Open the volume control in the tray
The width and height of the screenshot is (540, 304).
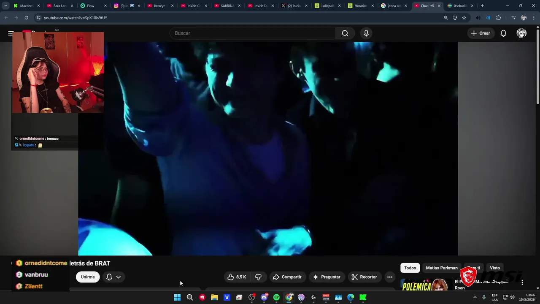[x=512, y=297]
